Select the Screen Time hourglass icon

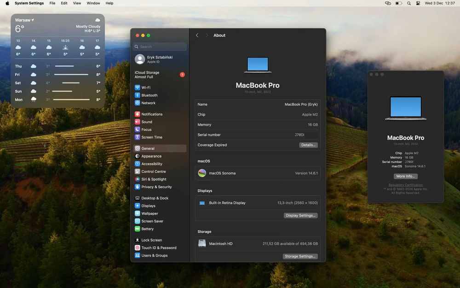137,137
